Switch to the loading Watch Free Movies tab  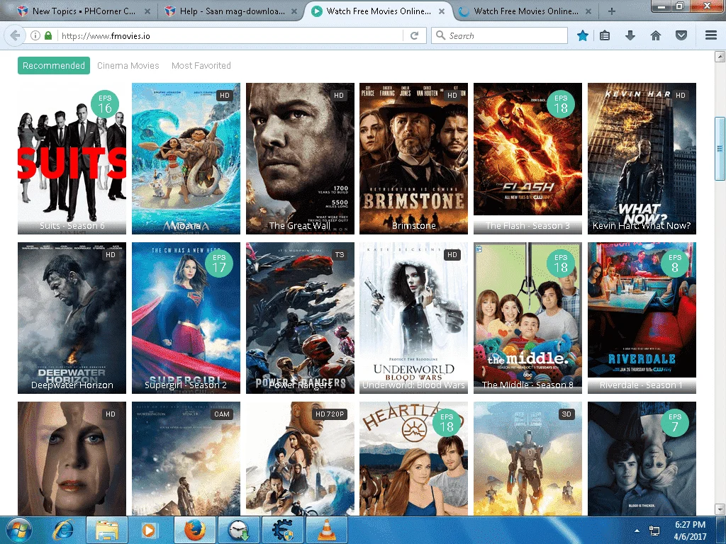coord(526,11)
